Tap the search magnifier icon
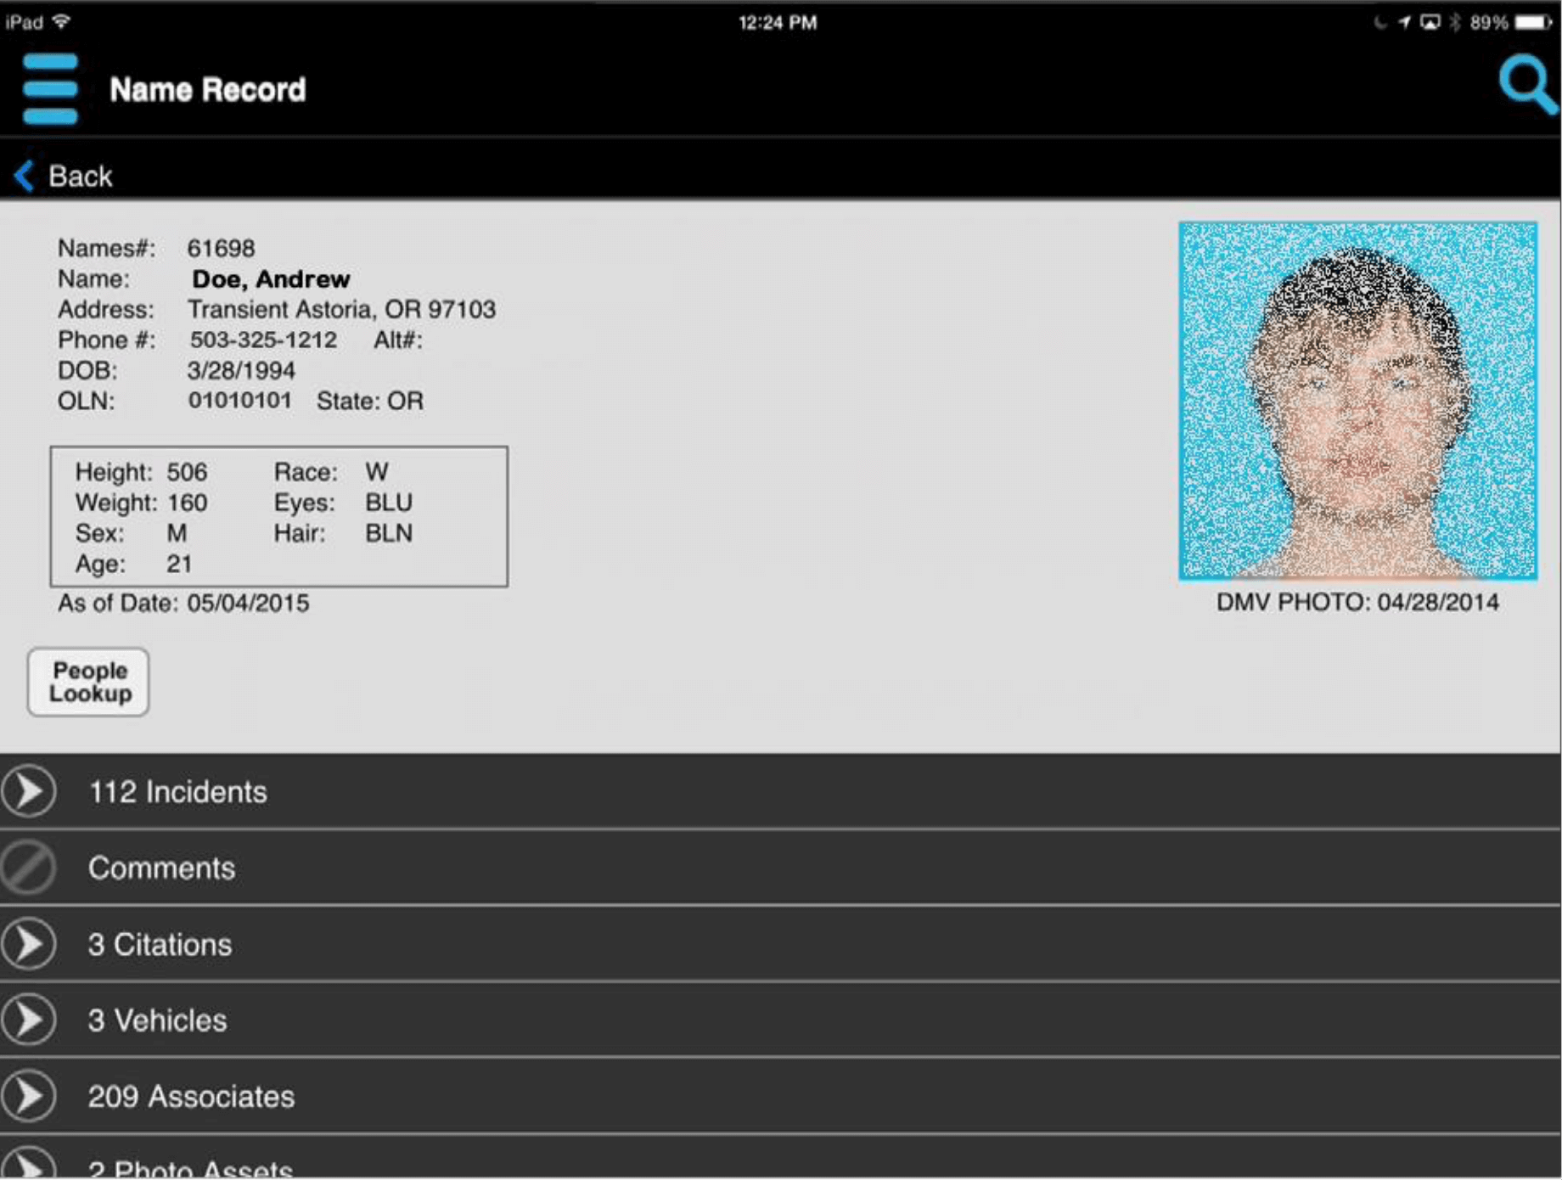The height and width of the screenshot is (1180, 1562). tap(1527, 85)
